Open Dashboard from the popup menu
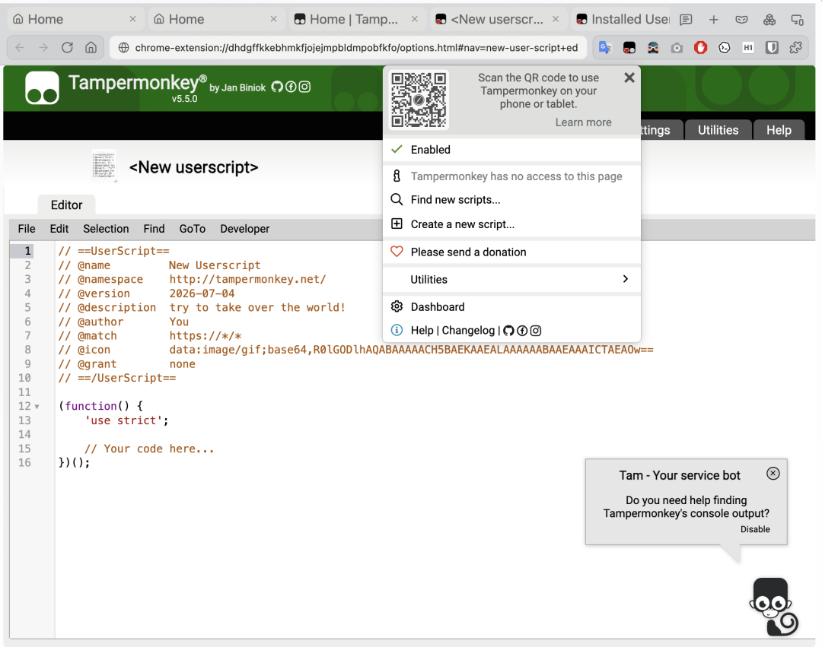822x647 pixels. click(x=437, y=306)
